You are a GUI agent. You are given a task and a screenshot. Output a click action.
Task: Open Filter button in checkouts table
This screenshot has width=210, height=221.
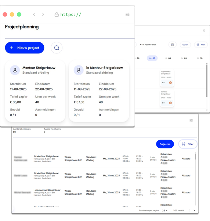pos(188,144)
